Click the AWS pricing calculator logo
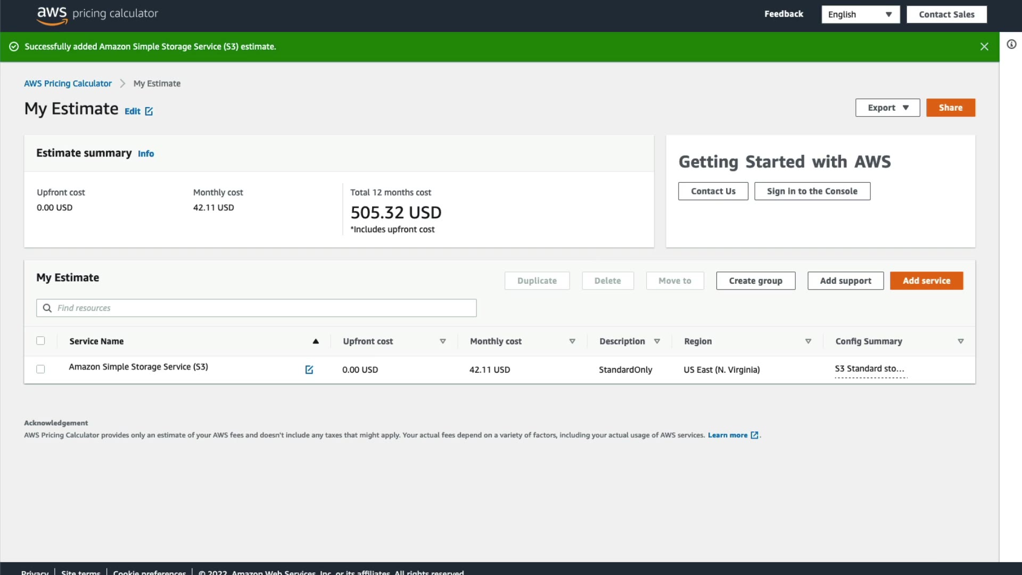The width and height of the screenshot is (1022, 575). tap(97, 14)
